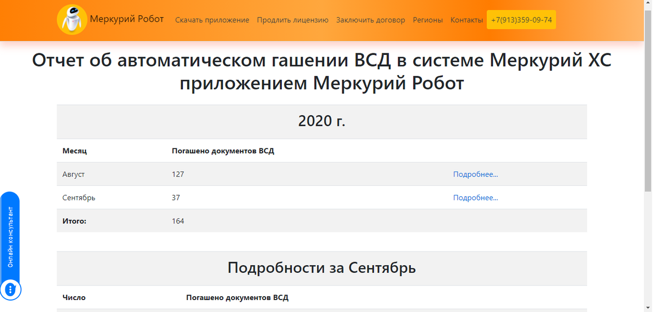Image resolution: width=653 pixels, height=312 pixels.
Task: Open Подробнее link for Август
Action: click(x=476, y=174)
